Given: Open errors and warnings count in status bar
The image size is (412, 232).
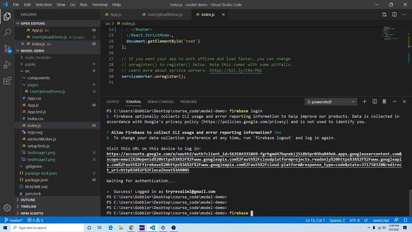Looking at the screenshot, I should 35,220.
